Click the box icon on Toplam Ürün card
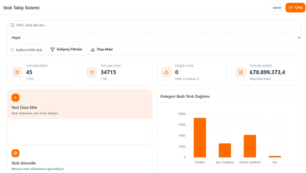This screenshot has height=173, width=306. coord(17,72)
